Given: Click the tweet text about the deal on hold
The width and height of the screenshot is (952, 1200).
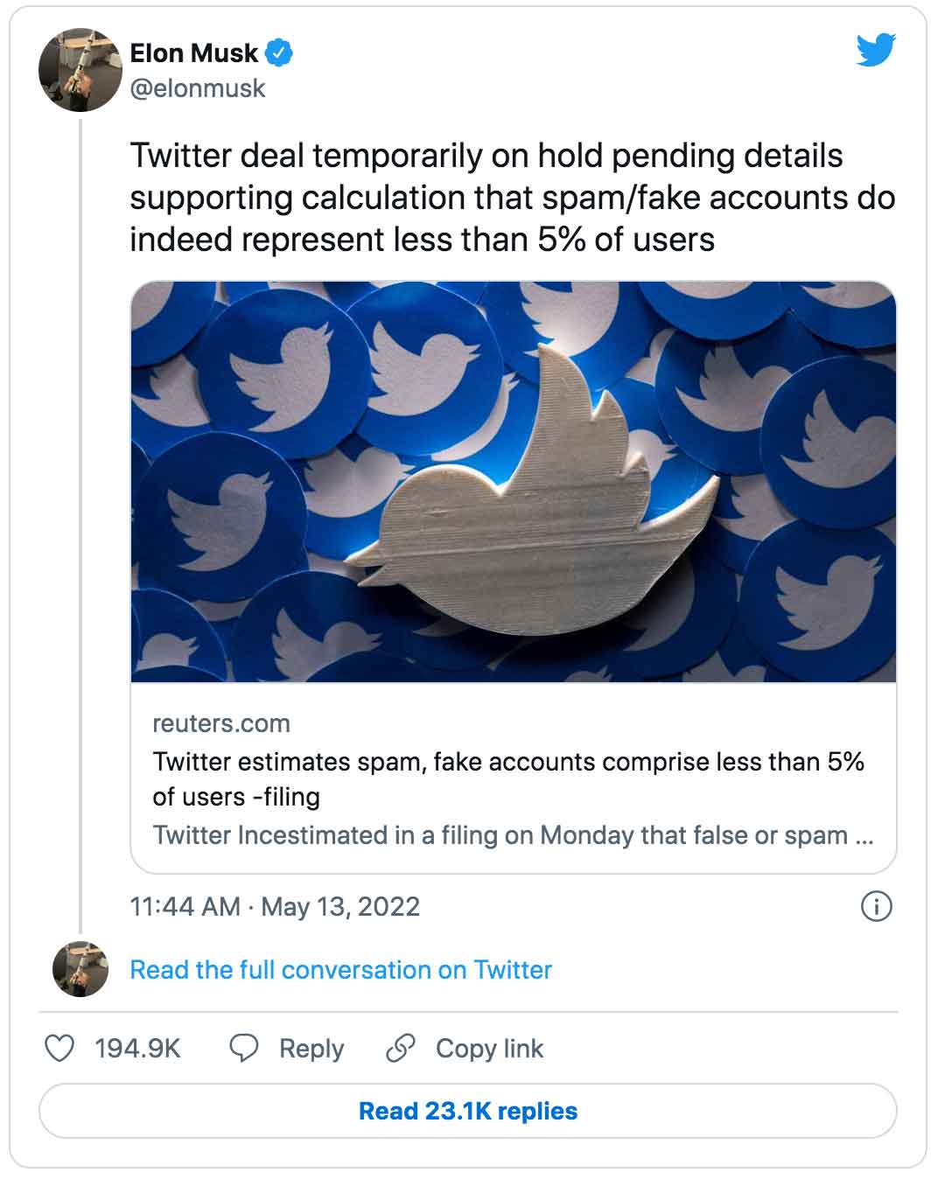Looking at the screenshot, I should (512, 197).
